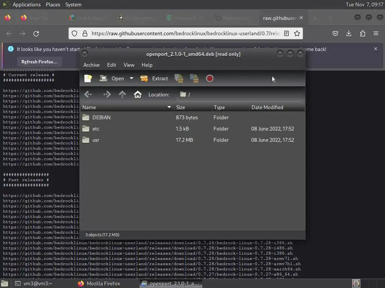
Task: Select the etc folder row
Action: 192,129
